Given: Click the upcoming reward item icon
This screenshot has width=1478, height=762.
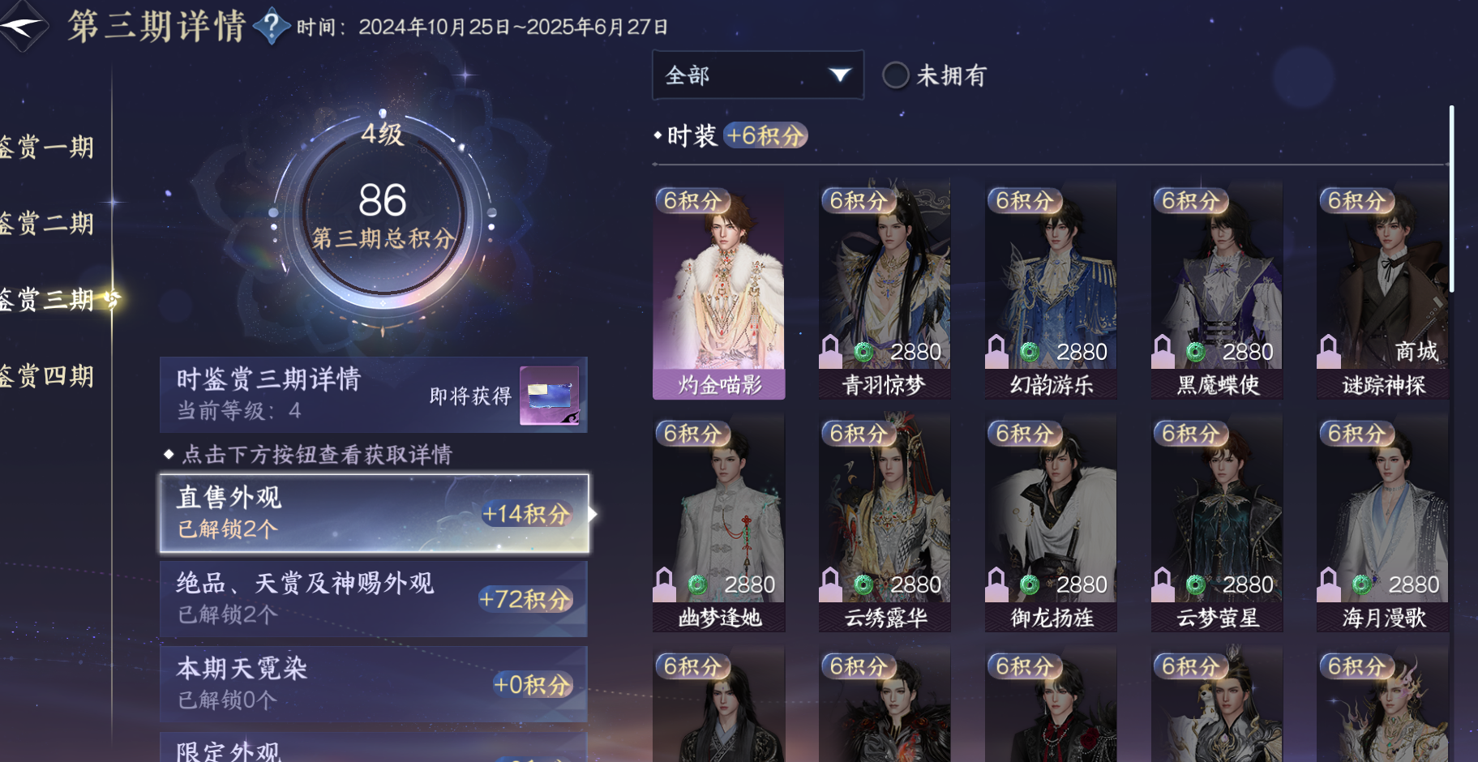Looking at the screenshot, I should click(x=550, y=396).
